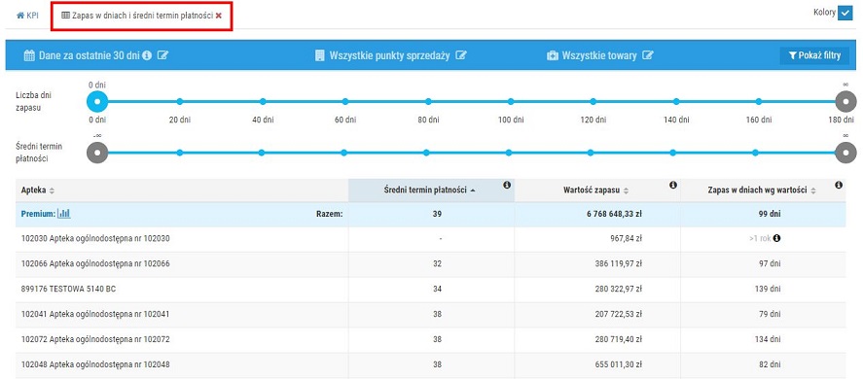863x379 pixels.
Task: Click 139 dni cell
Action: (x=768, y=290)
